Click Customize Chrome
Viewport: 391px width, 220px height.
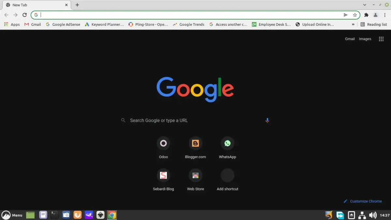click(x=363, y=201)
